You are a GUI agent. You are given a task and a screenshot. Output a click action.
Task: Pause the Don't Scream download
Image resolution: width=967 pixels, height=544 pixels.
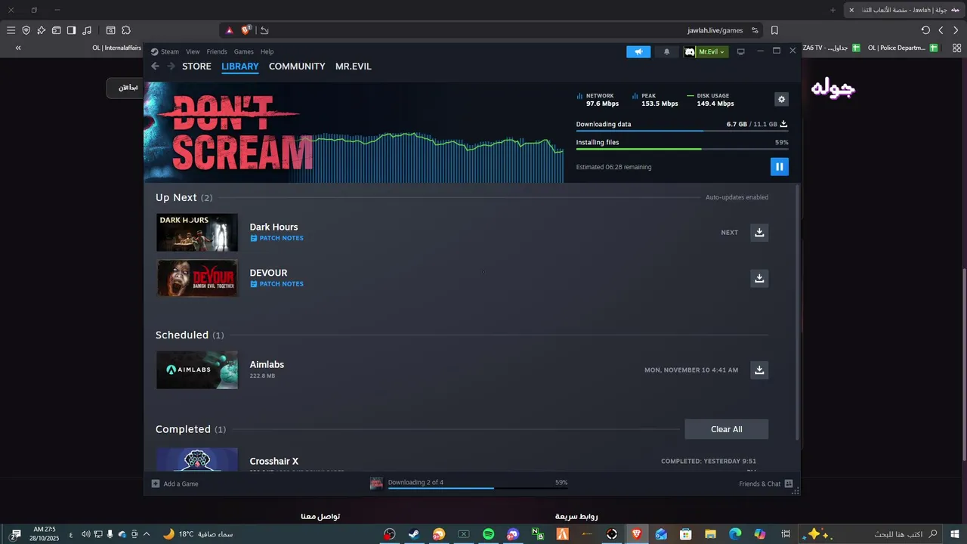[779, 167]
